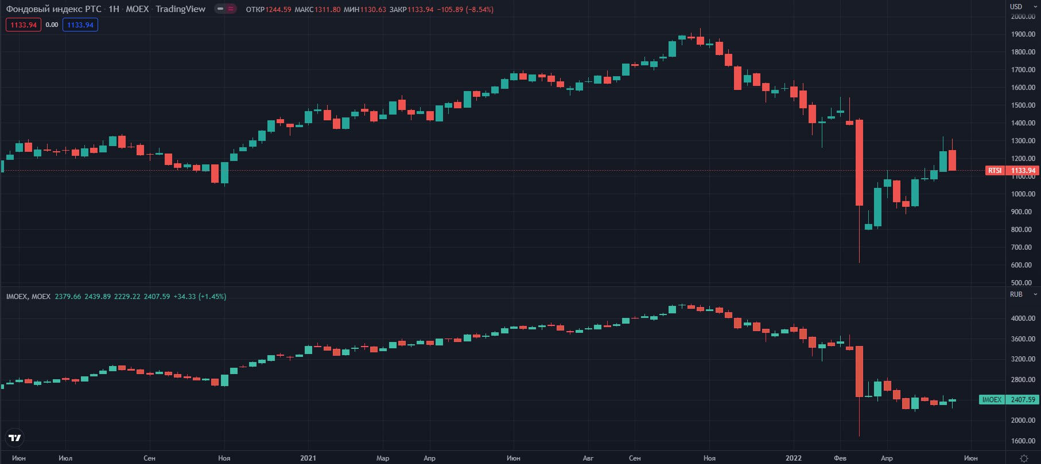Click the МИН 1130.63 low value
This screenshot has height=464, width=1041.
[365, 10]
